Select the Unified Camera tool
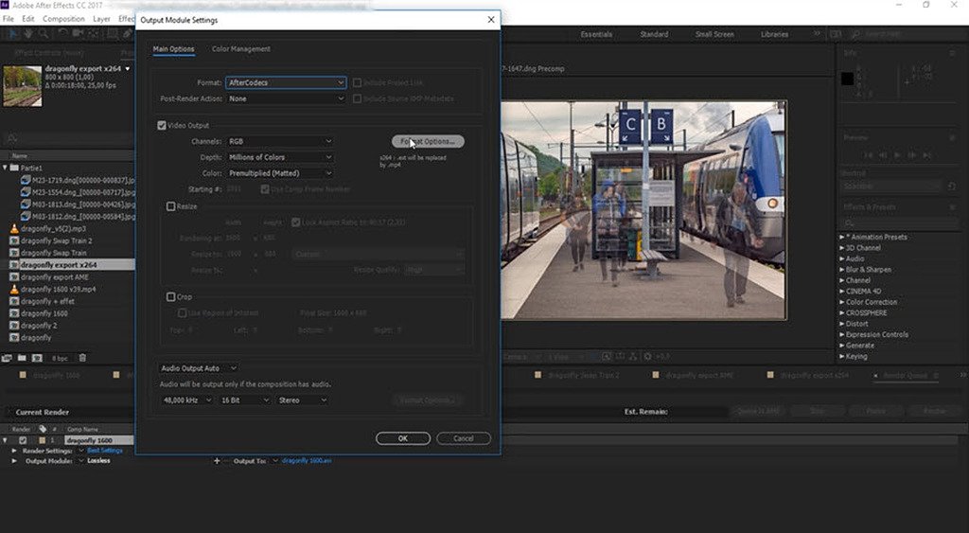The height and width of the screenshot is (533, 969). [x=79, y=33]
